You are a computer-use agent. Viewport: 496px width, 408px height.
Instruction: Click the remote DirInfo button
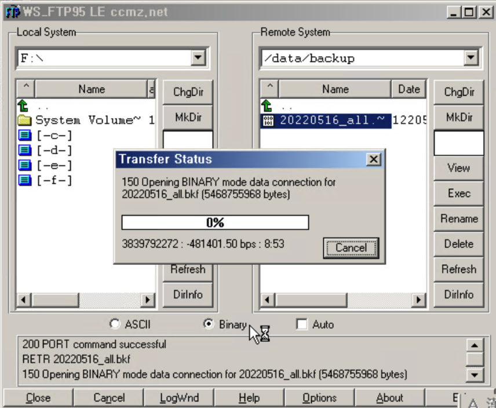click(x=459, y=294)
